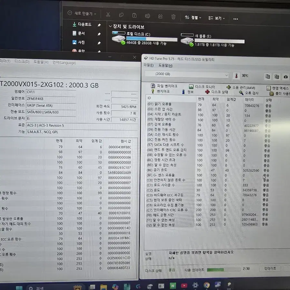Switch to the 디스크 모니터 tab
This screenshot has height=290, width=290.
[202, 87]
